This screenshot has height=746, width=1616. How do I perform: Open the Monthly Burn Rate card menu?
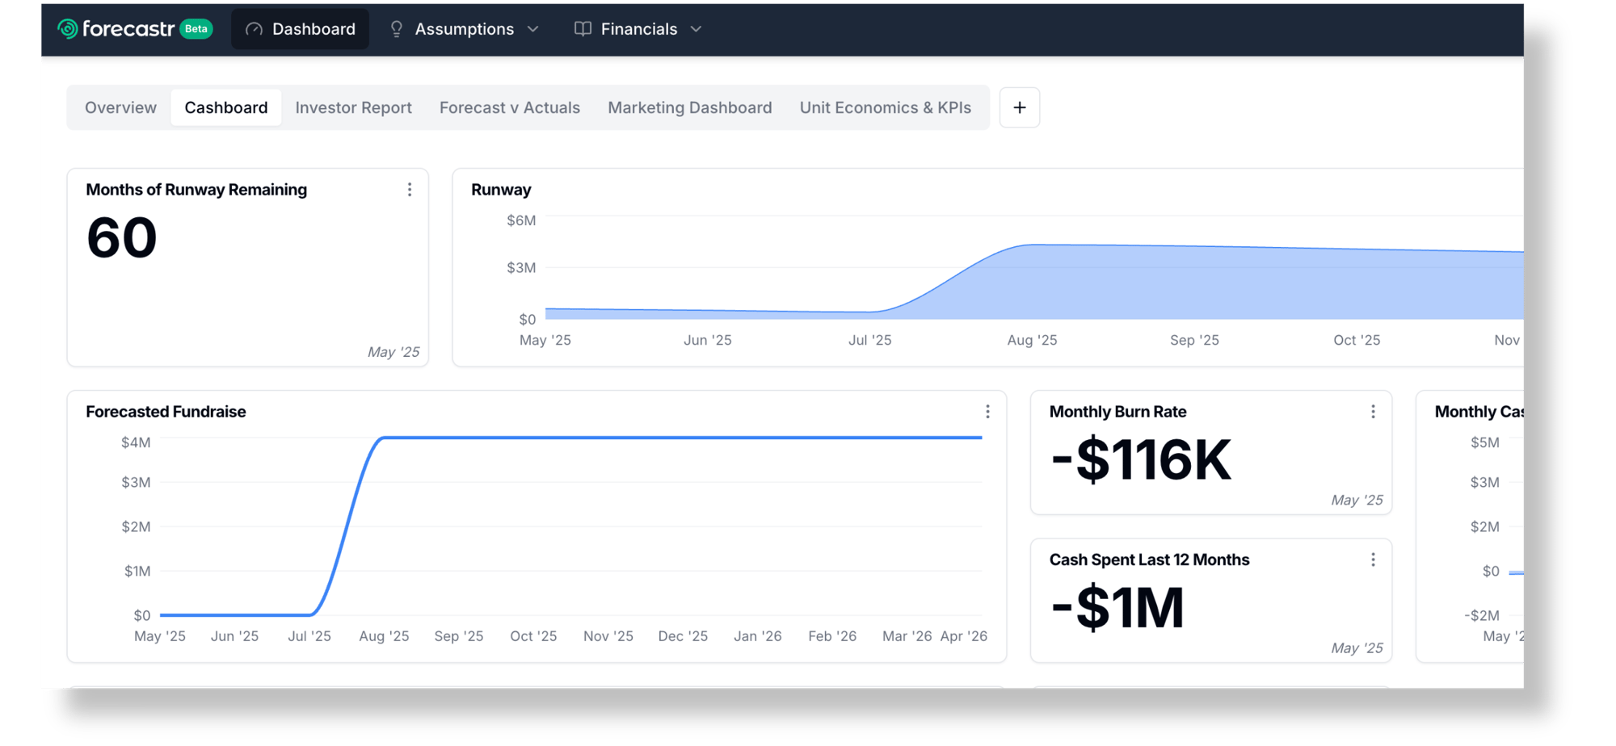(x=1373, y=412)
